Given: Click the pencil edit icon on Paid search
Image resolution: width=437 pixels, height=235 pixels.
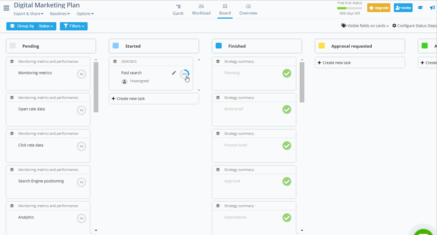Looking at the screenshot, I should click(x=174, y=73).
